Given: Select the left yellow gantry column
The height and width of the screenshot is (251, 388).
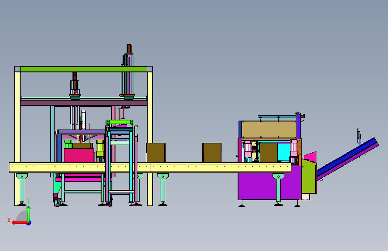Looking at the screenshot, I should [17, 117].
